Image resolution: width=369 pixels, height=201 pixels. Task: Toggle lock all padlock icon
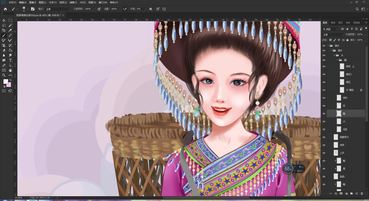(347, 40)
